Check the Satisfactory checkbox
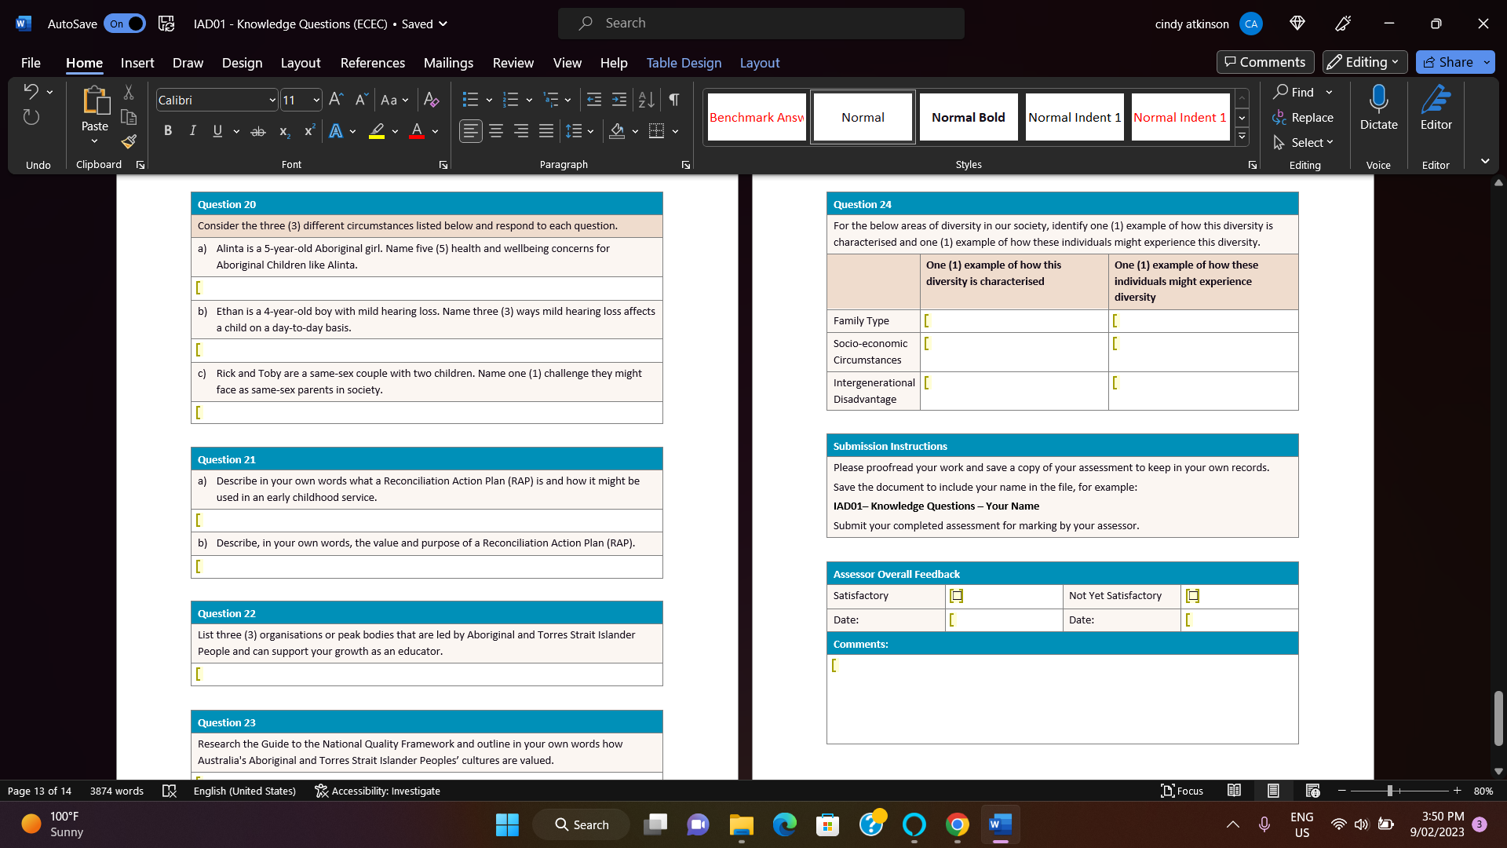Viewport: 1507px width, 848px height. click(956, 596)
